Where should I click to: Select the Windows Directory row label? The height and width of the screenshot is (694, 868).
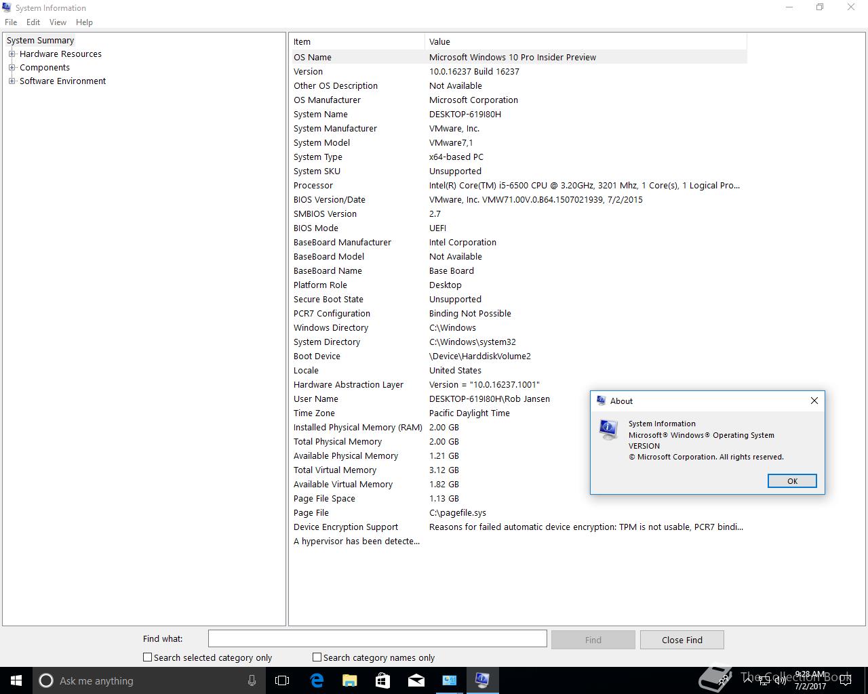tap(331, 327)
